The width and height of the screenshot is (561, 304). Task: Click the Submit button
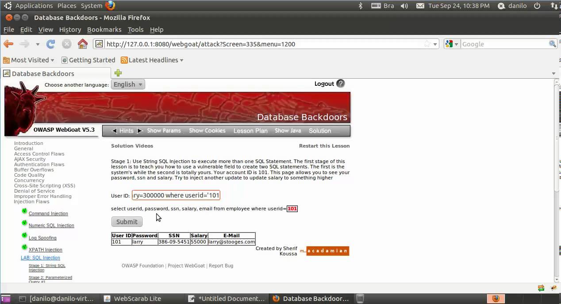127,222
